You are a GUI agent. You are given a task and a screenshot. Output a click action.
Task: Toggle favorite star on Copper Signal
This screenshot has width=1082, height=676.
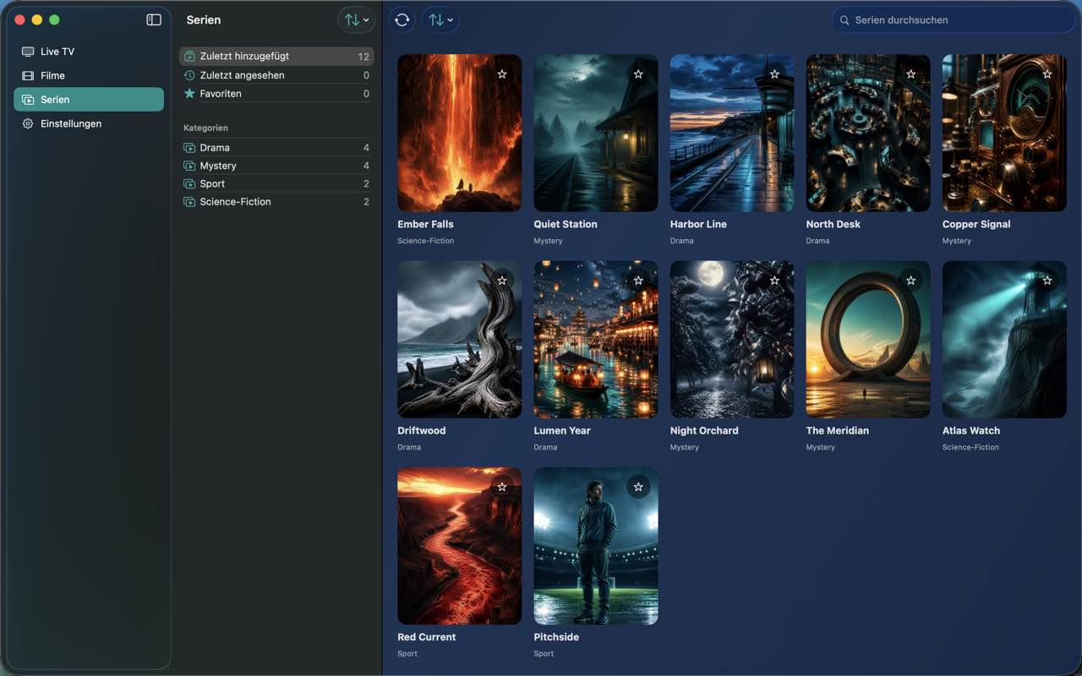tap(1047, 74)
